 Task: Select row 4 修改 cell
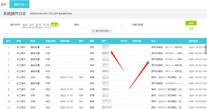[x=92, y=65]
